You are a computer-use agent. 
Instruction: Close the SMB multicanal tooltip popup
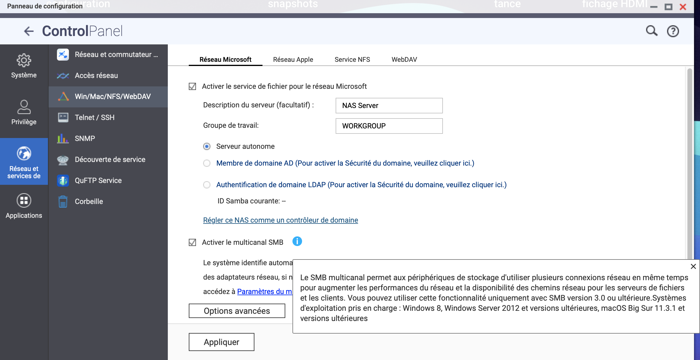click(693, 266)
